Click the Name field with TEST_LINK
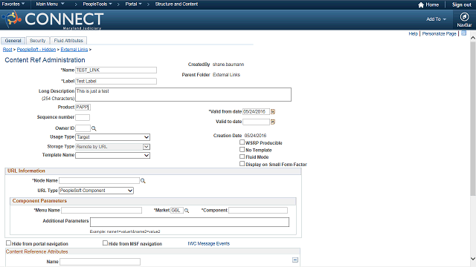Screen dimensions: 476x267 [x=116, y=70]
